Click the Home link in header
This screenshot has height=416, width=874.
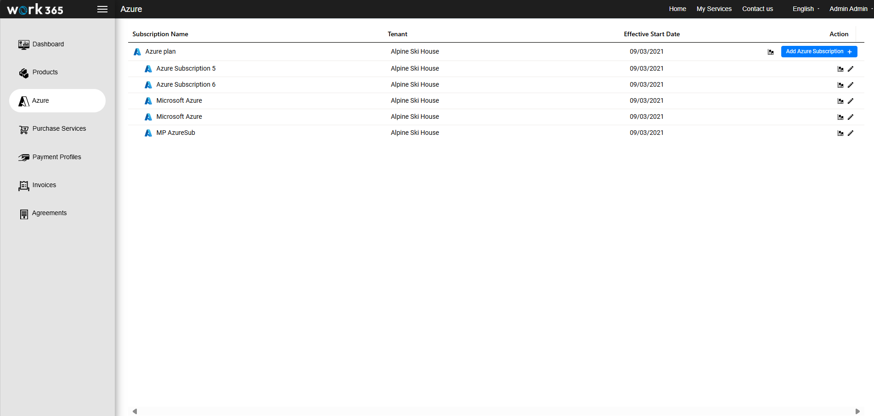tap(677, 9)
